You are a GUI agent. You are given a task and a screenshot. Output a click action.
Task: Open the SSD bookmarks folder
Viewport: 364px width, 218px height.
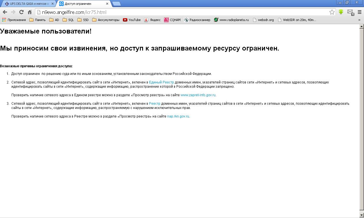point(83,20)
